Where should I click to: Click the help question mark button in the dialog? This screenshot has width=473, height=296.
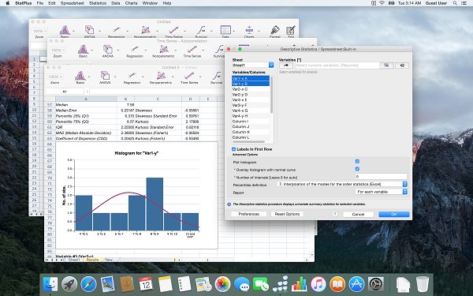coord(334,214)
